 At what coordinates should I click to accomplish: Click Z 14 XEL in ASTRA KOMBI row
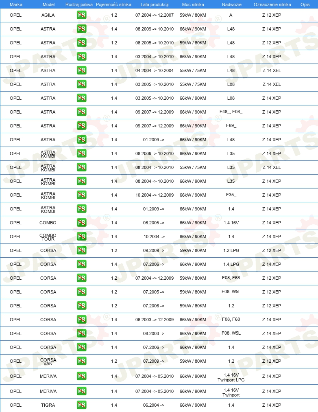(272, 167)
